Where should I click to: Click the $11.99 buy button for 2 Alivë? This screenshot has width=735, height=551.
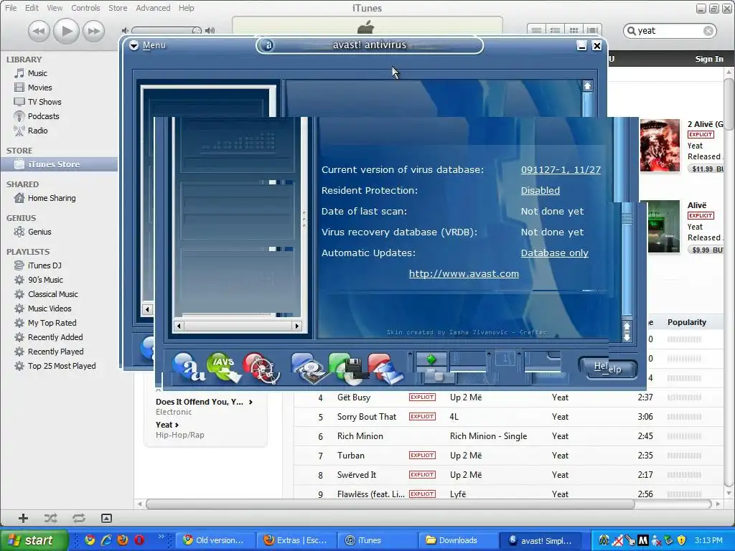pos(706,169)
